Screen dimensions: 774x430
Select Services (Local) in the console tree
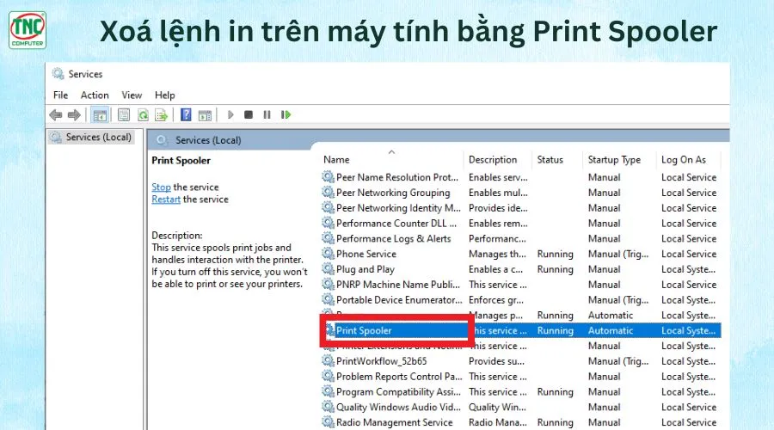99,138
